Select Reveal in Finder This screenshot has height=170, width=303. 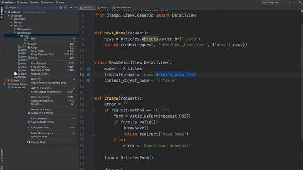(x=52, y=110)
